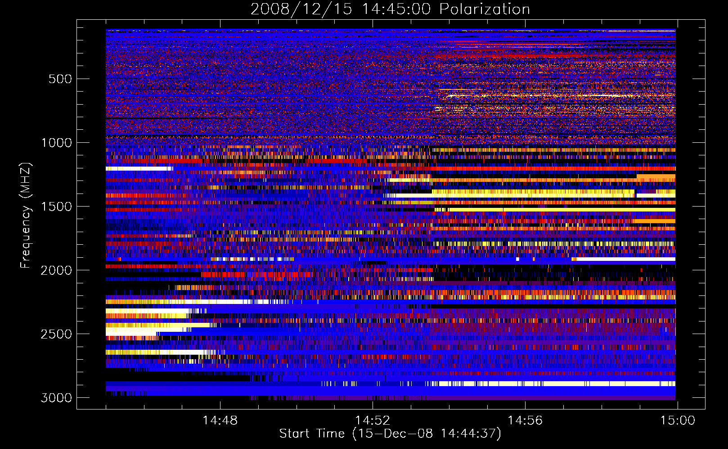This screenshot has width=728, height=449.
Task: Click the plot title '2008/12/15 14:45:00 Polarization'
Action: pyautogui.click(x=390, y=9)
